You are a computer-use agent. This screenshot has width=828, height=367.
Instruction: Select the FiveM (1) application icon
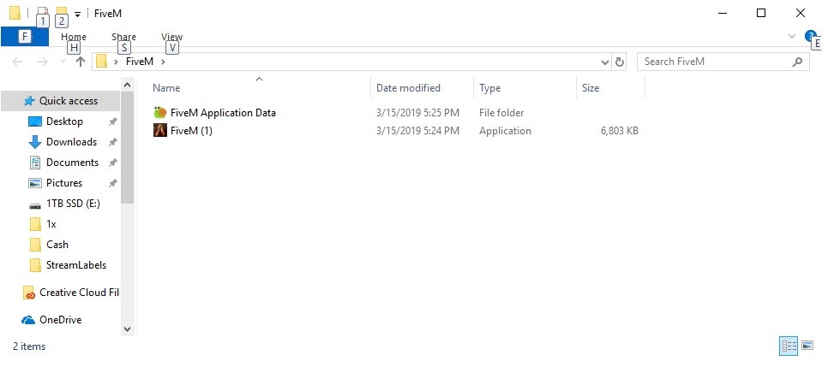[160, 131]
